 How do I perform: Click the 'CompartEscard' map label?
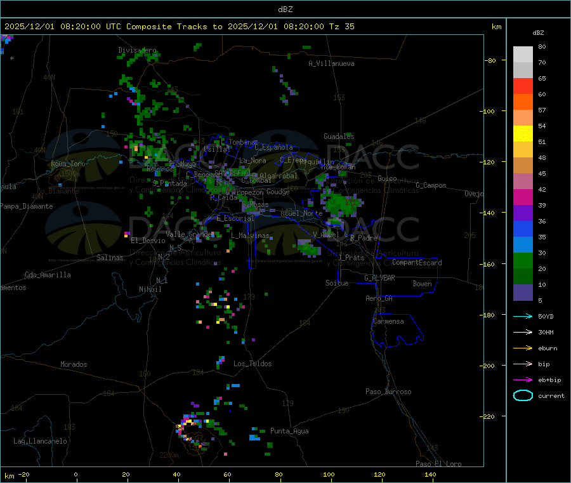417,263
